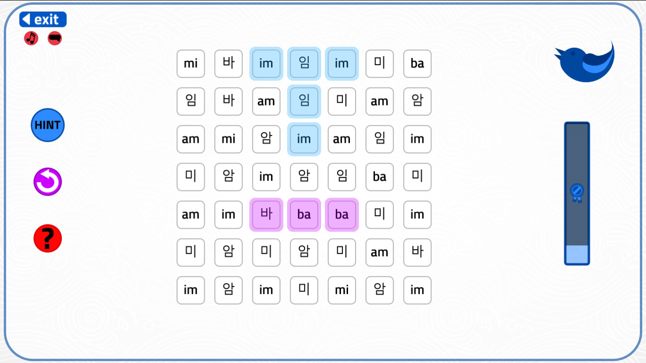This screenshot has width=646, height=363.
Task: Toggle the music note sound icon
Action: (x=31, y=38)
